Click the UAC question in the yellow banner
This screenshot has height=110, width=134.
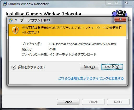click(72, 30)
